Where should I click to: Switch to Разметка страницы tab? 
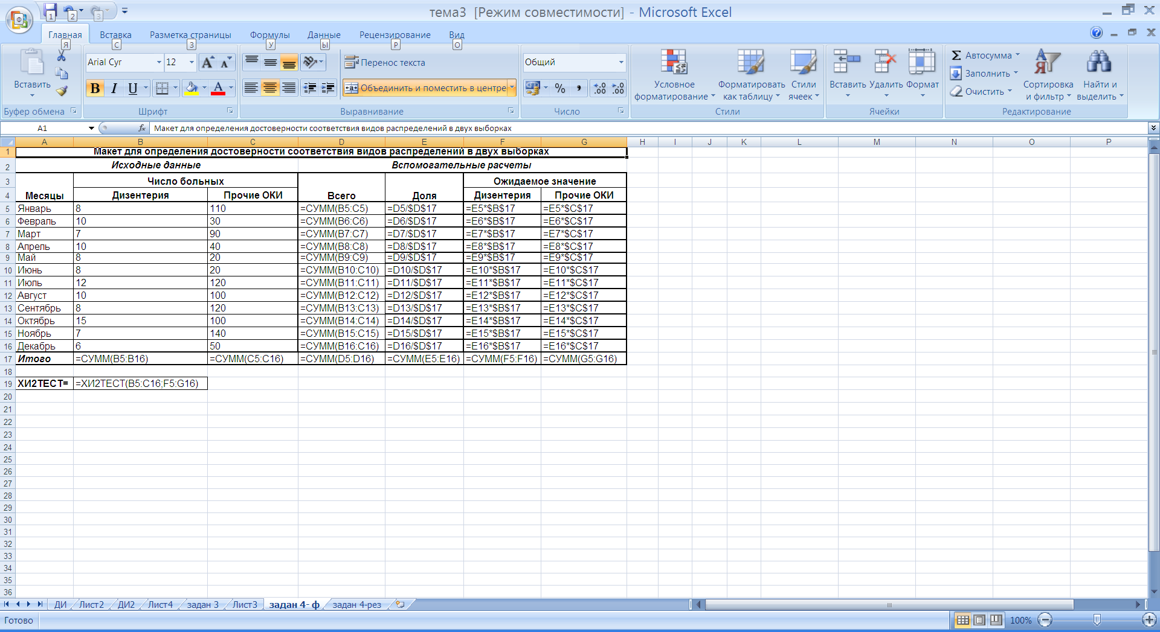(x=190, y=35)
